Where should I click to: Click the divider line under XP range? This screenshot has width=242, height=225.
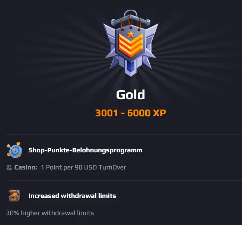tap(124, 134)
